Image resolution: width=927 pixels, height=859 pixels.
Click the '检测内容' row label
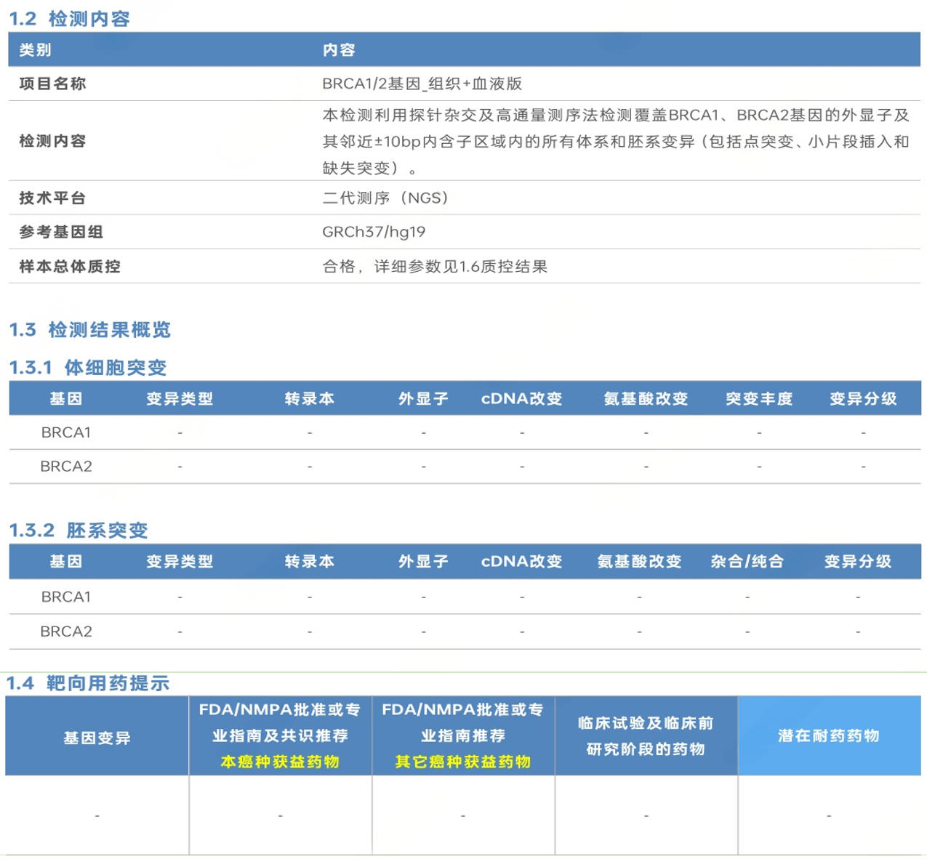52,141
